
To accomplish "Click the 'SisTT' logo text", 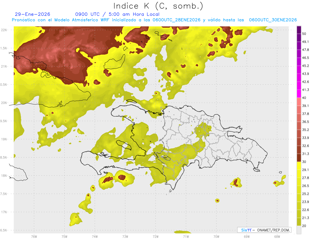I will [x=246, y=230].
